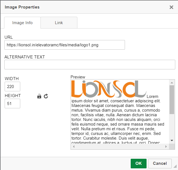Click the "Preview" label
This screenshot has height=170, width=178.
78,77
